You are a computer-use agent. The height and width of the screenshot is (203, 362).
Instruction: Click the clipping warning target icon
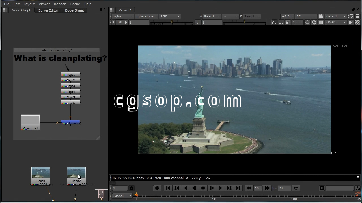point(307,22)
